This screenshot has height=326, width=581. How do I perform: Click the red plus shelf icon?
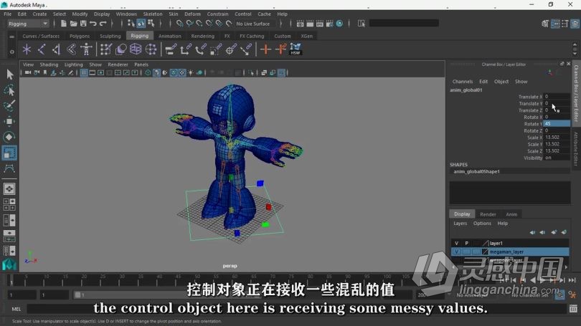coord(265,49)
